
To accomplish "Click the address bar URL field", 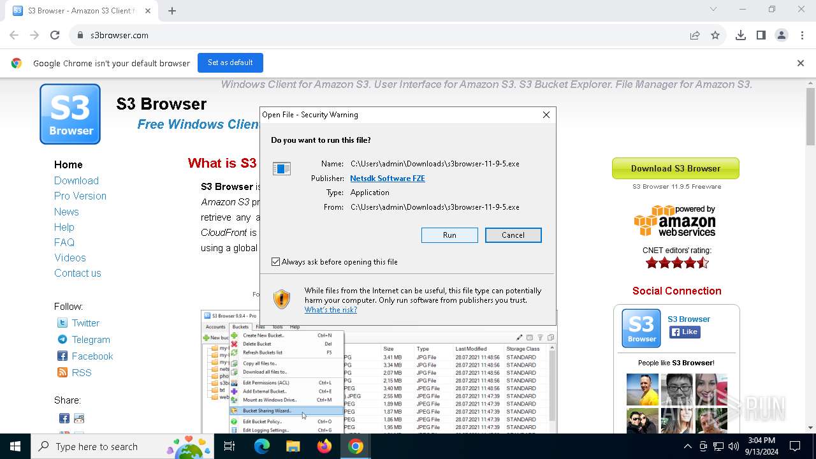I will point(382,35).
